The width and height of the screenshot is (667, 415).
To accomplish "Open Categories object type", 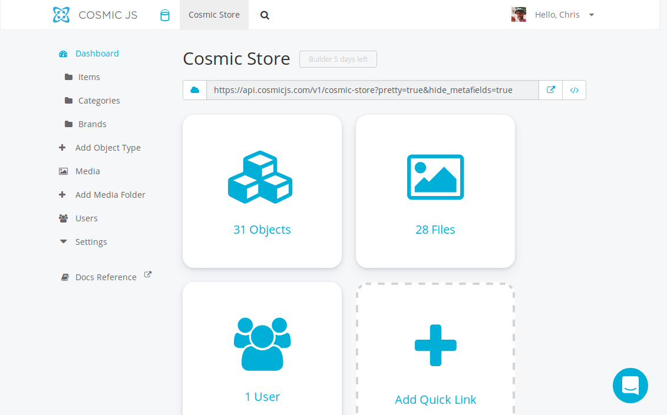I will click(x=99, y=101).
